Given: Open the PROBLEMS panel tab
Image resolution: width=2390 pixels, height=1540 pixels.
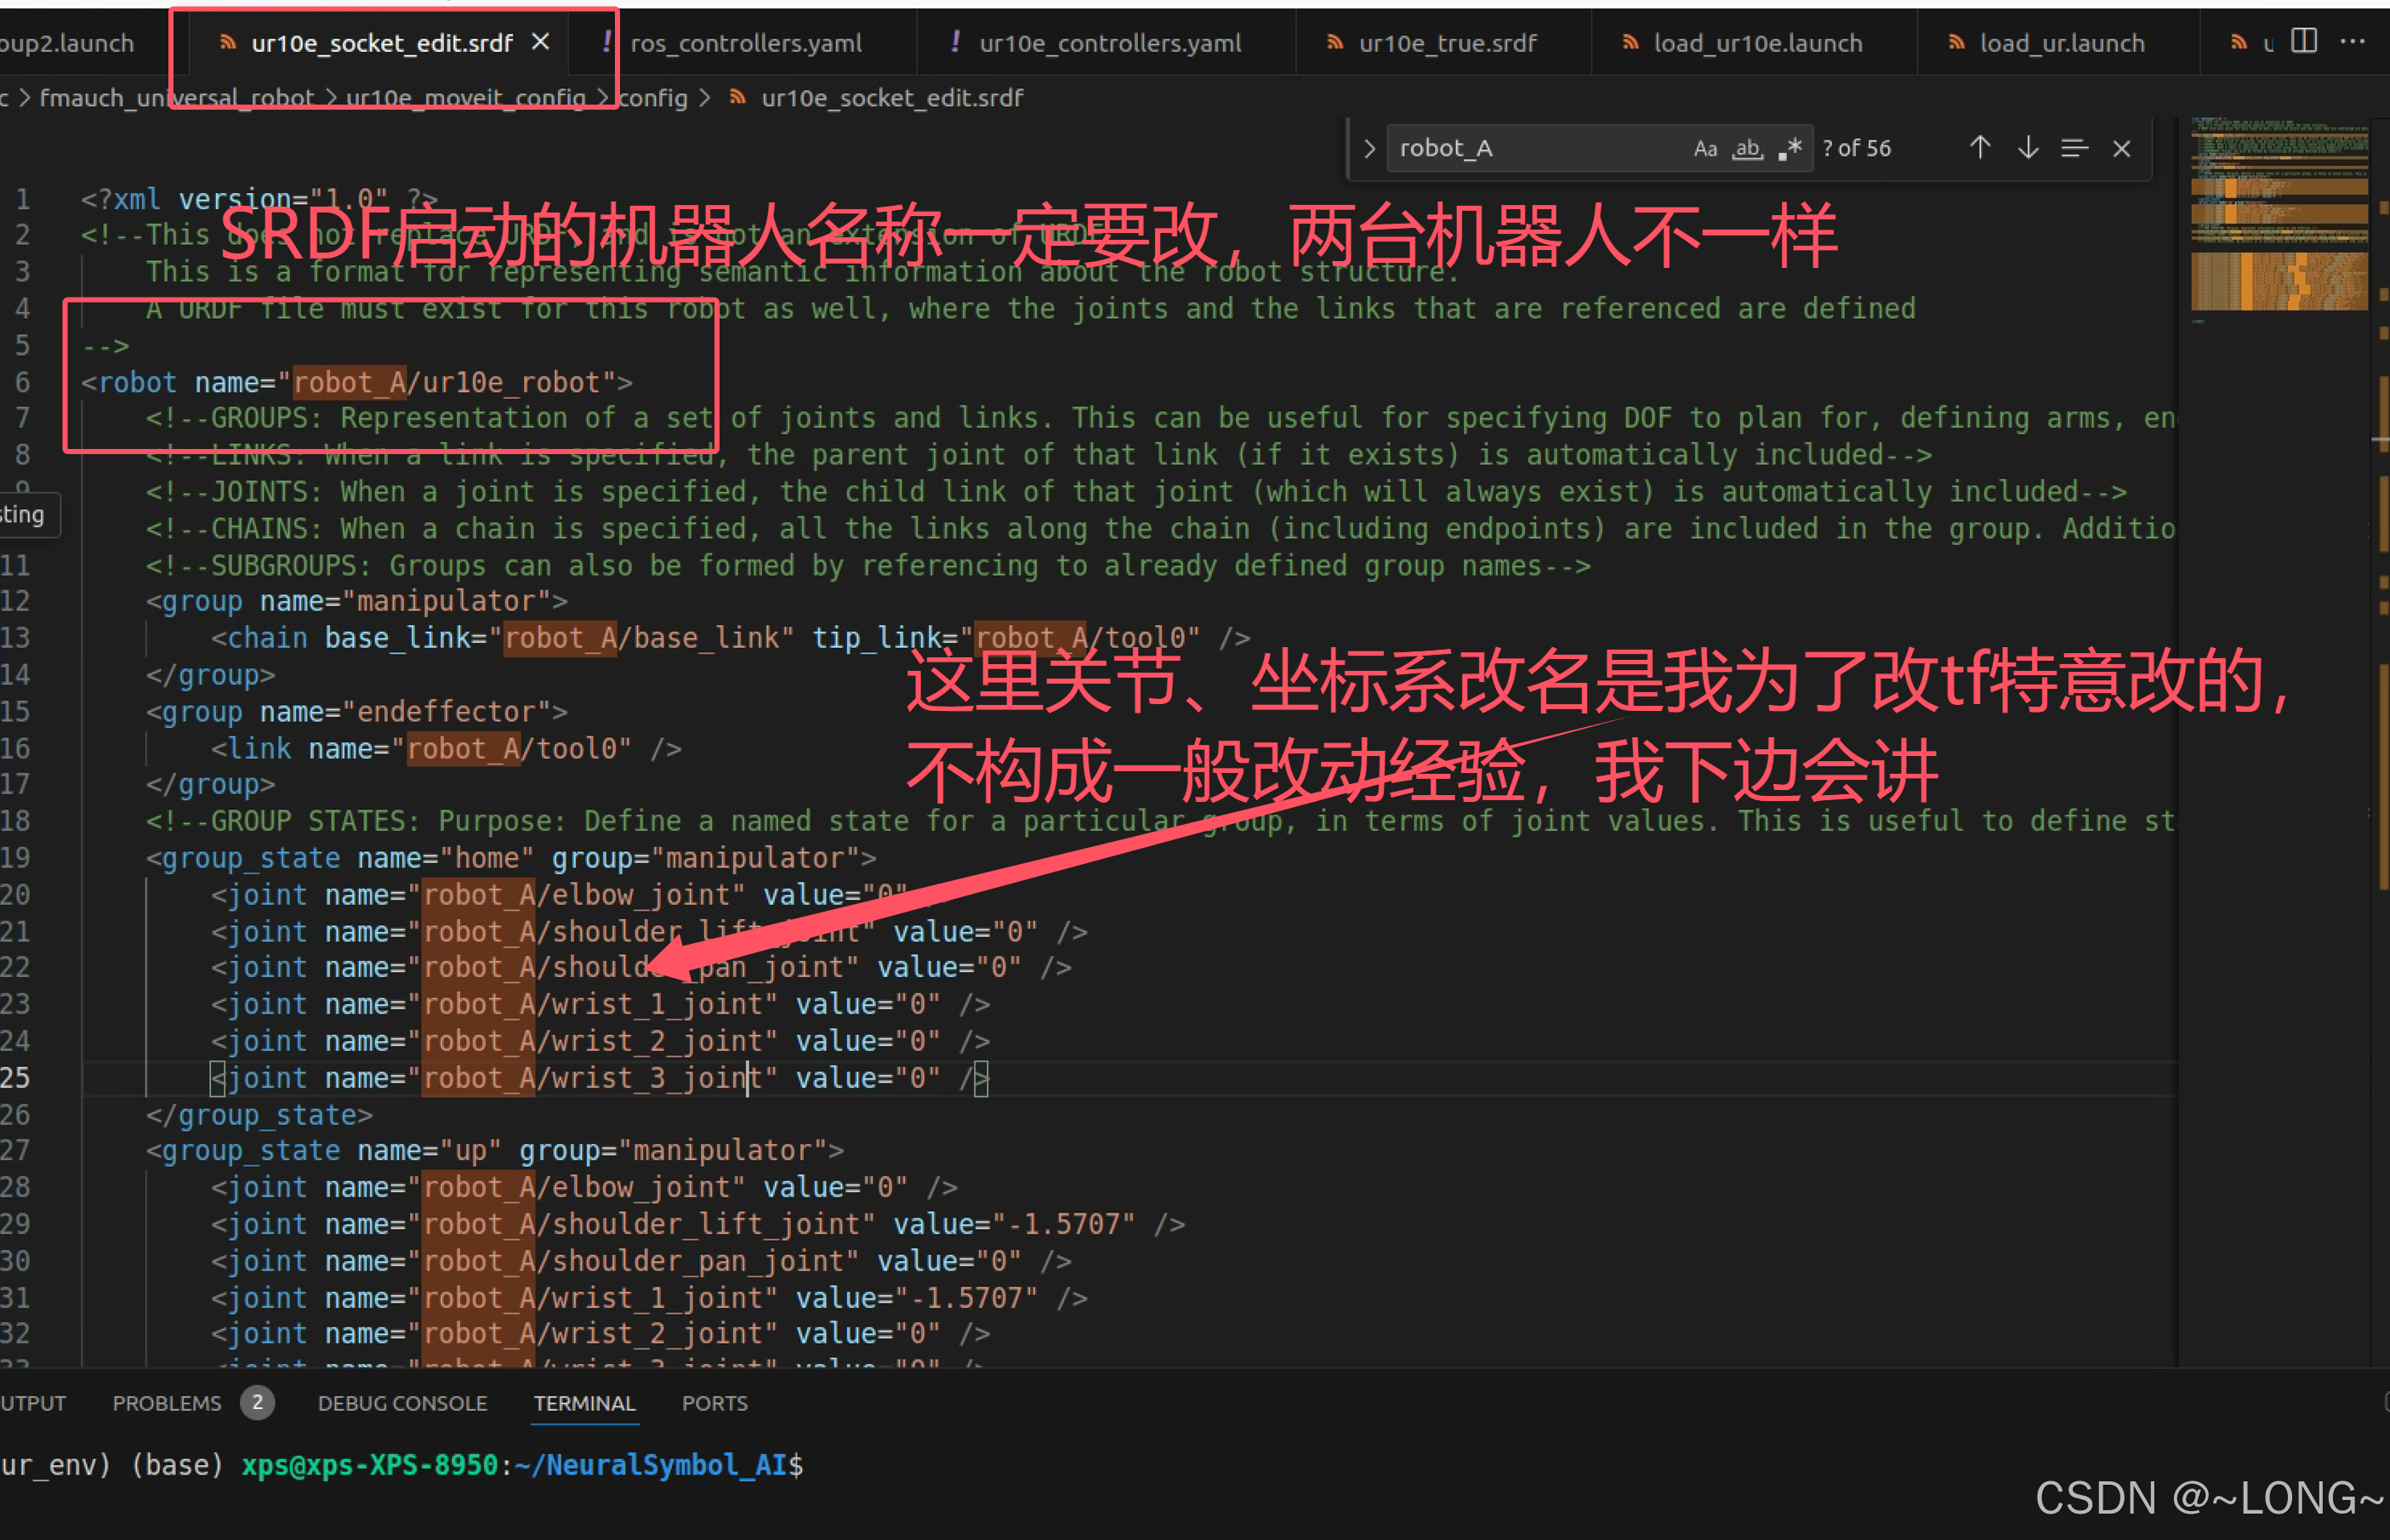Looking at the screenshot, I should click(x=167, y=1403).
